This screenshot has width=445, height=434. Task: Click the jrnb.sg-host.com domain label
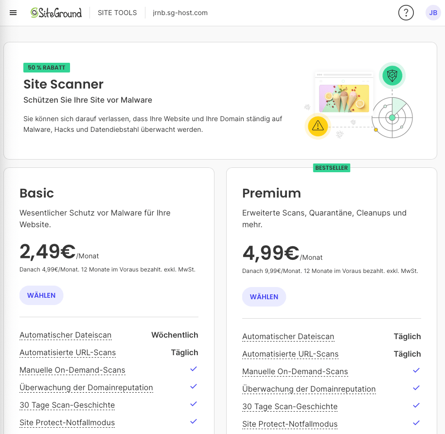180,13
